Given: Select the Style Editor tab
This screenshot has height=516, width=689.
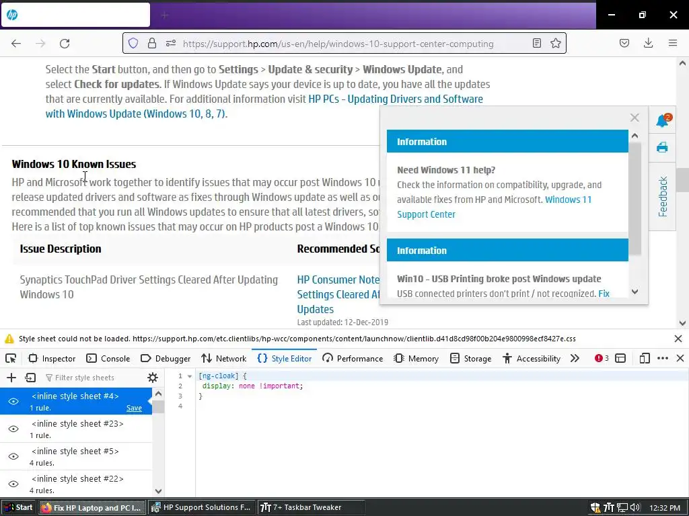Looking at the screenshot, I should pyautogui.click(x=285, y=359).
